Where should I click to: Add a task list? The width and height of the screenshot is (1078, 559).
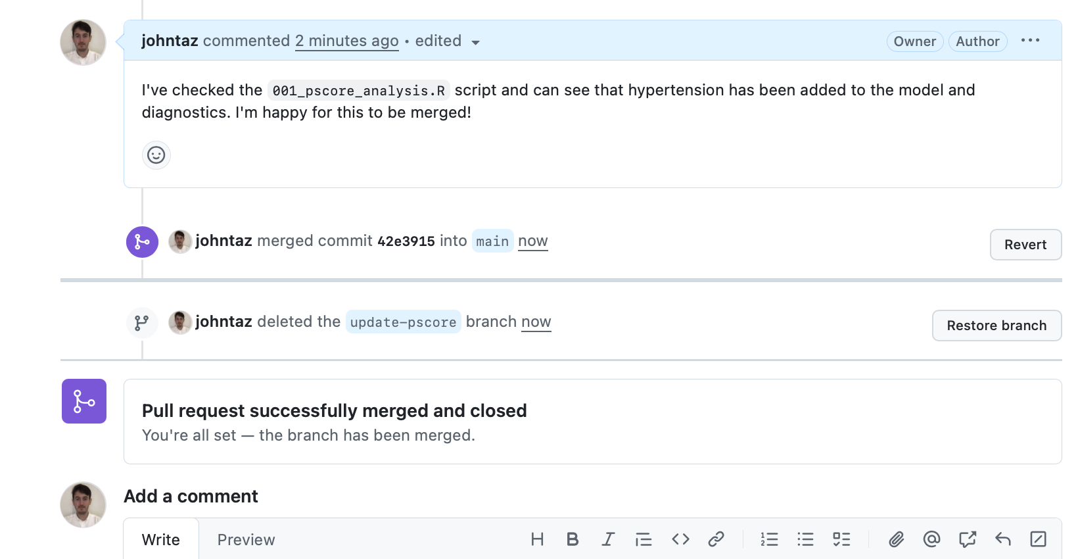[x=841, y=539]
